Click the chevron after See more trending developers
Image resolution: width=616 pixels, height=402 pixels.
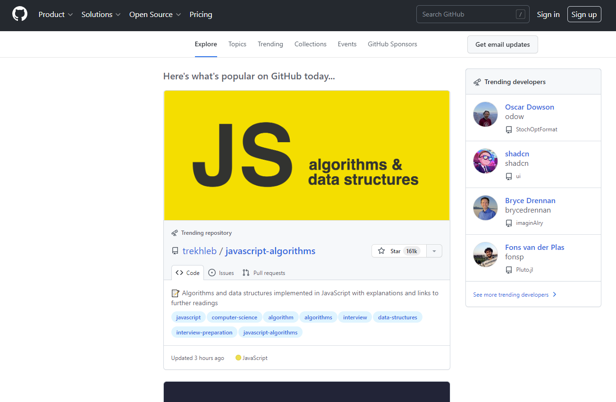click(x=555, y=295)
